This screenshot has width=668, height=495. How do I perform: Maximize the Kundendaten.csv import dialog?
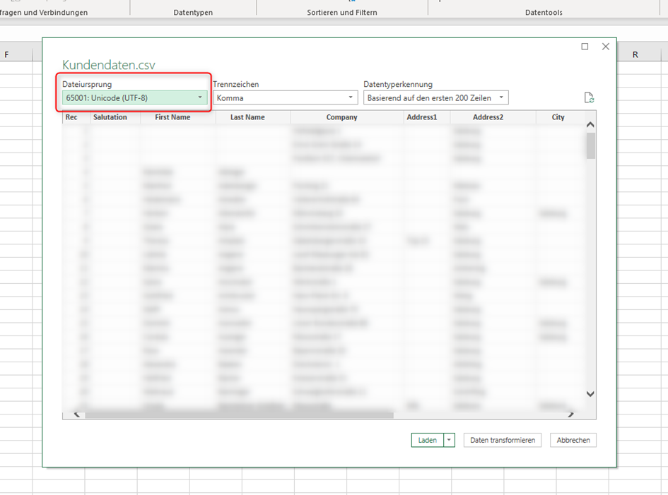coord(585,47)
